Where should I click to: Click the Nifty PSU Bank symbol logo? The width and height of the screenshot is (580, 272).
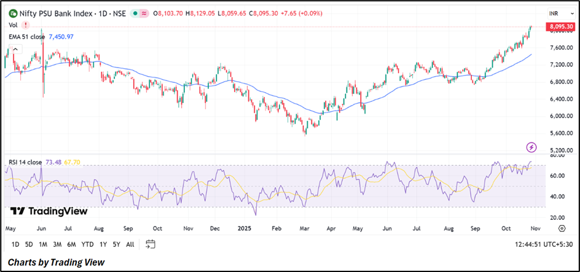point(13,13)
